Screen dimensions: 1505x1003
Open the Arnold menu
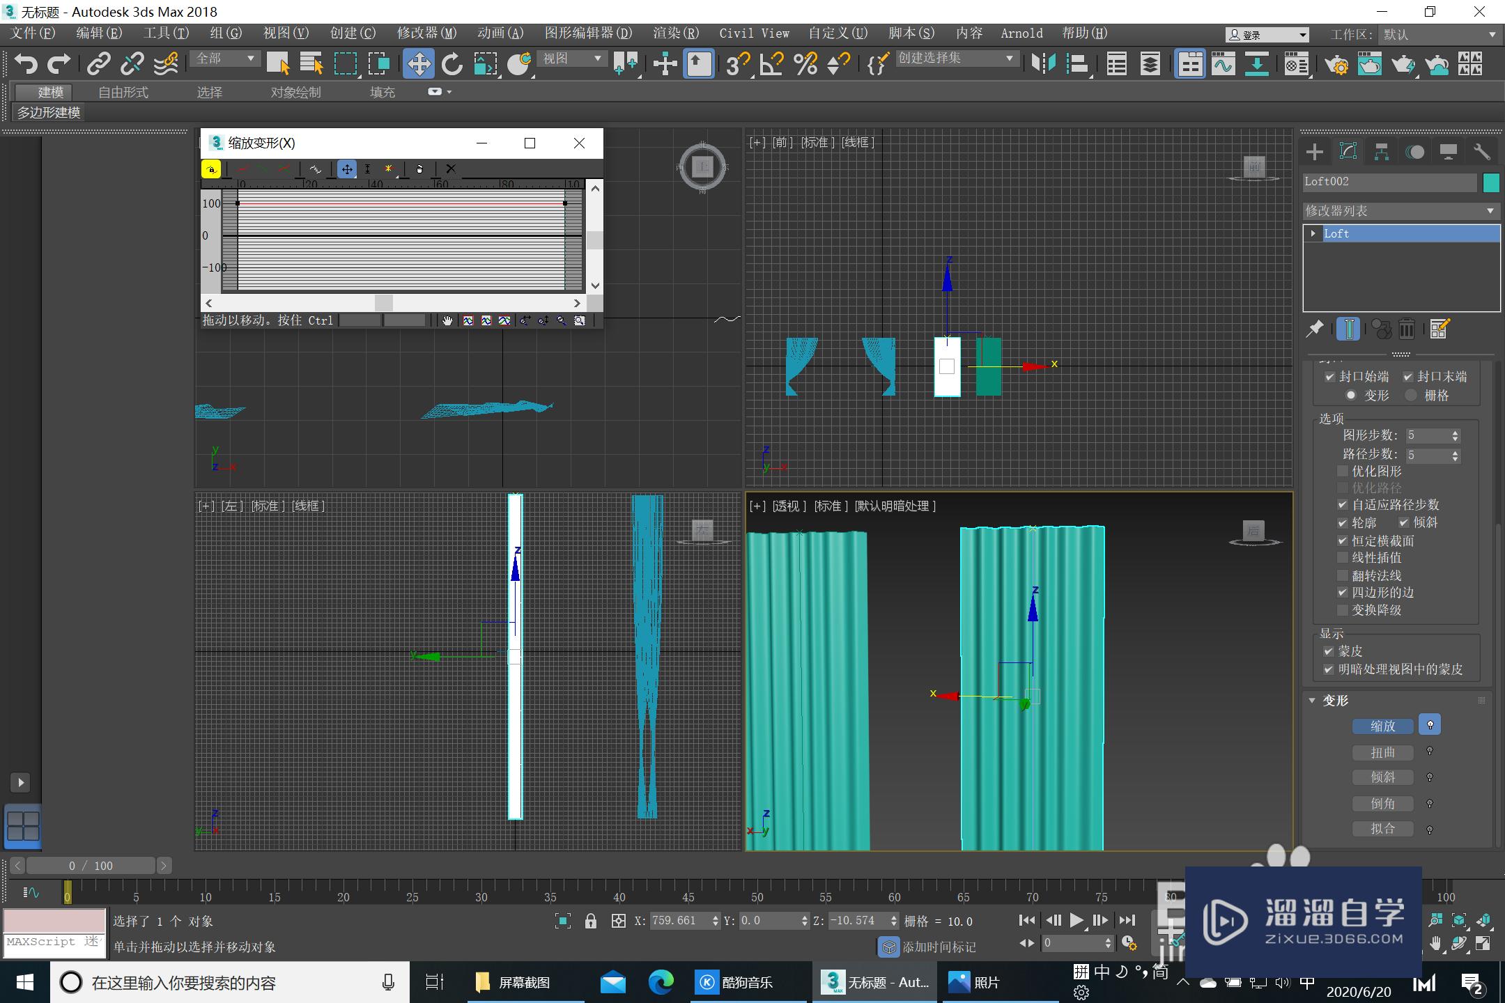pos(1022,33)
